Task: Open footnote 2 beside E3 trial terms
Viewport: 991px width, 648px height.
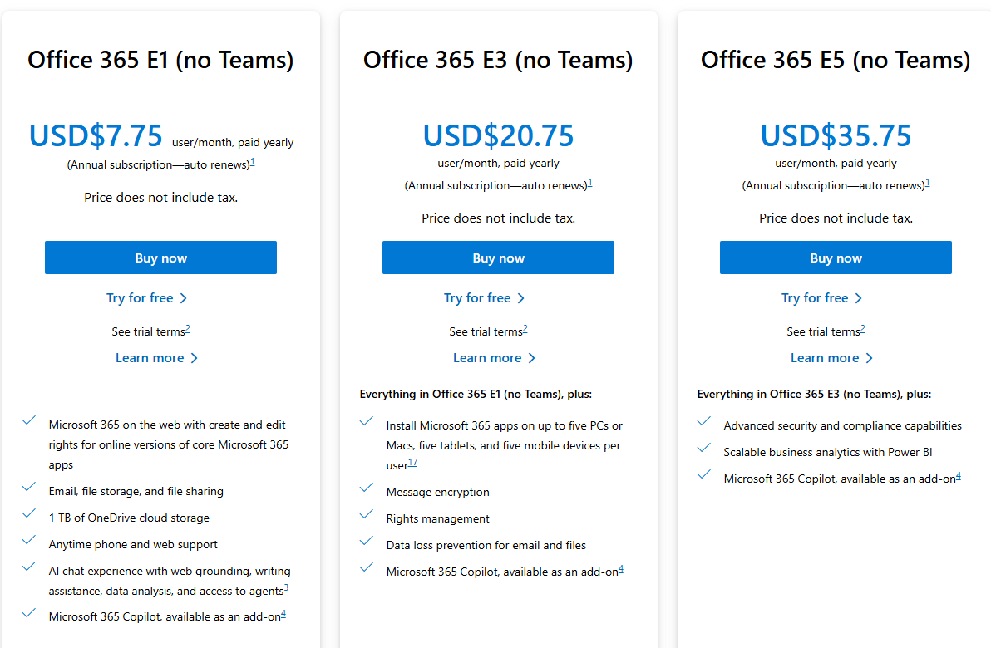Action: click(525, 329)
